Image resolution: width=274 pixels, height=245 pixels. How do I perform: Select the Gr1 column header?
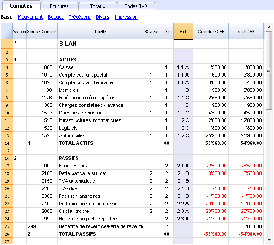[x=183, y=31]
